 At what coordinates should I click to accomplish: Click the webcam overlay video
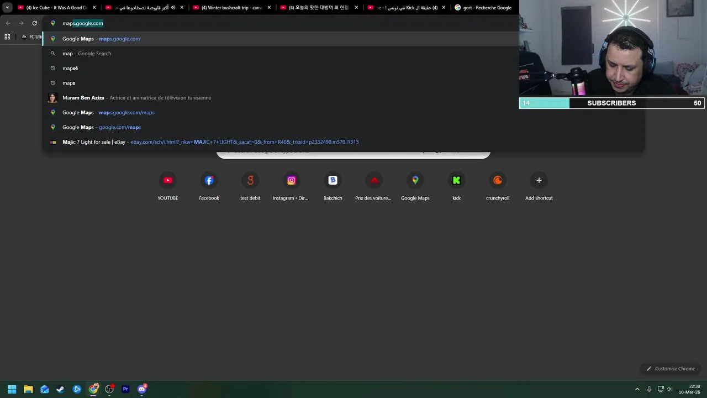612,48
